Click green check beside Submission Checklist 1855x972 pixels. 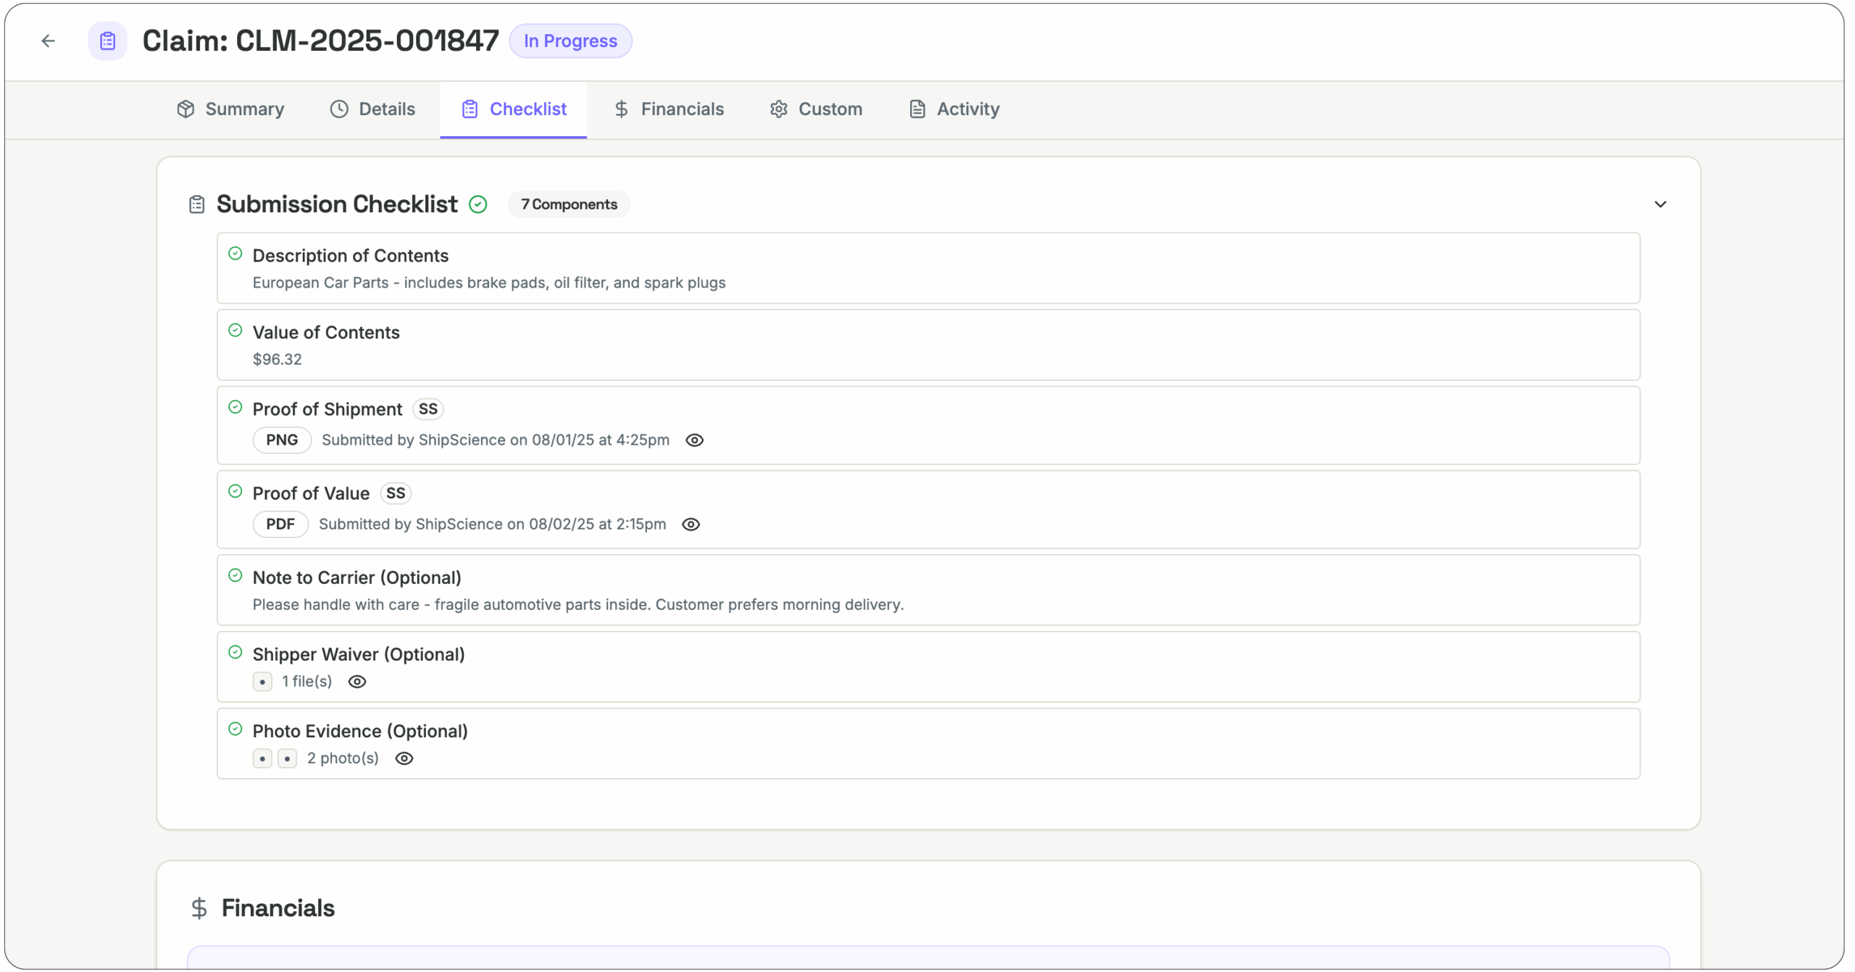click(478, 205)
